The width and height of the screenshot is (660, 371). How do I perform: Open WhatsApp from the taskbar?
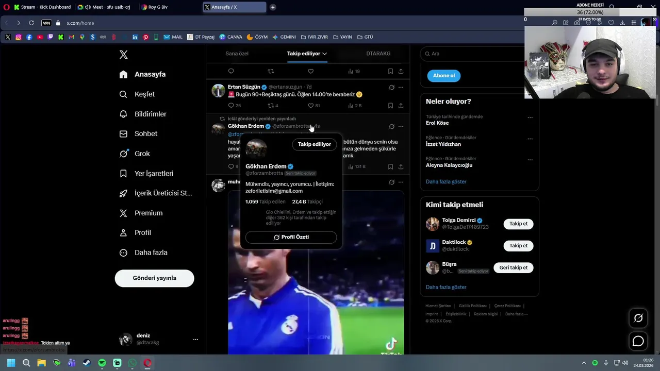pyautogui.click(x=133, y=363)
